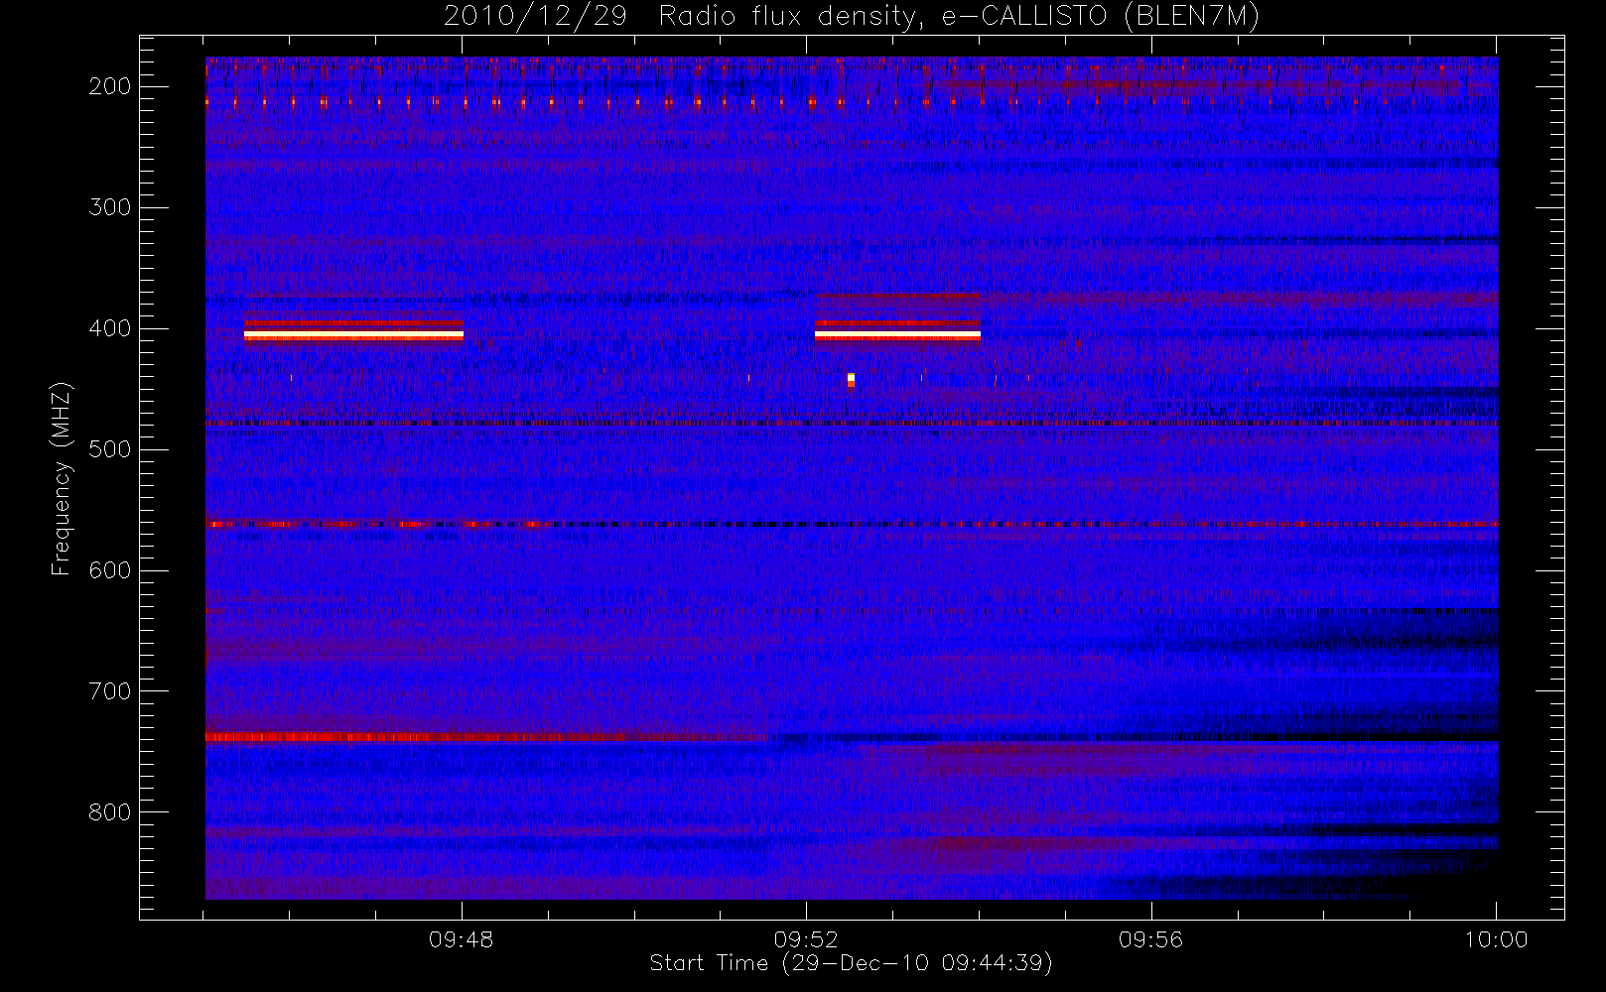This screenshot has width=1606, height=992.
Task: Click the 800 frequency tick label
Action: click(109, 812)
